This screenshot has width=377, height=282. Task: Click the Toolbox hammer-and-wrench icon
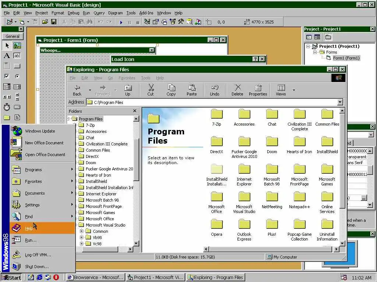click(181, 22)
